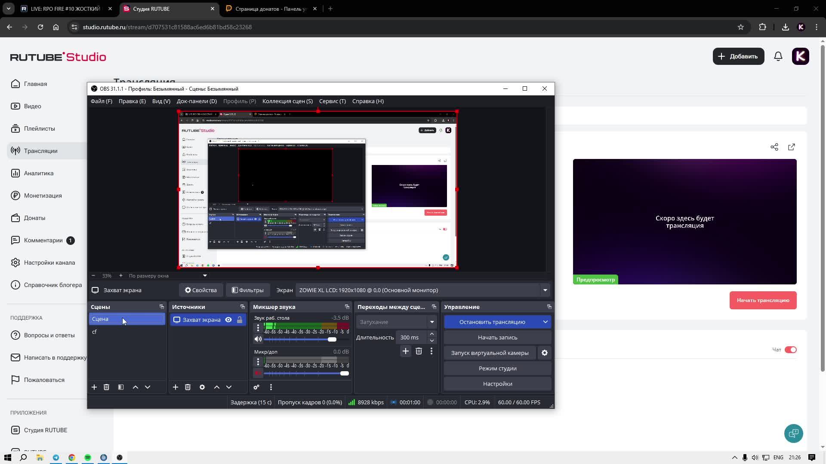
Task: Expand the arrow beside Остановить трансляцию
Action: (x=546, y=322)
